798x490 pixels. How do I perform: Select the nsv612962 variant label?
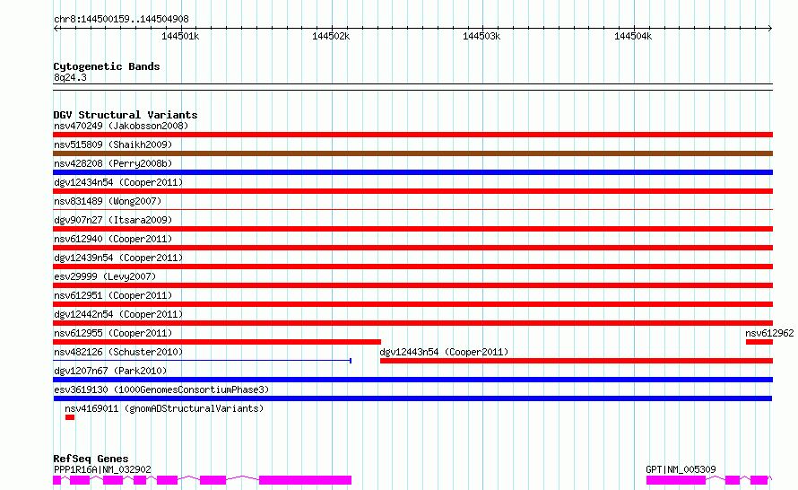(x=769, y=333)
